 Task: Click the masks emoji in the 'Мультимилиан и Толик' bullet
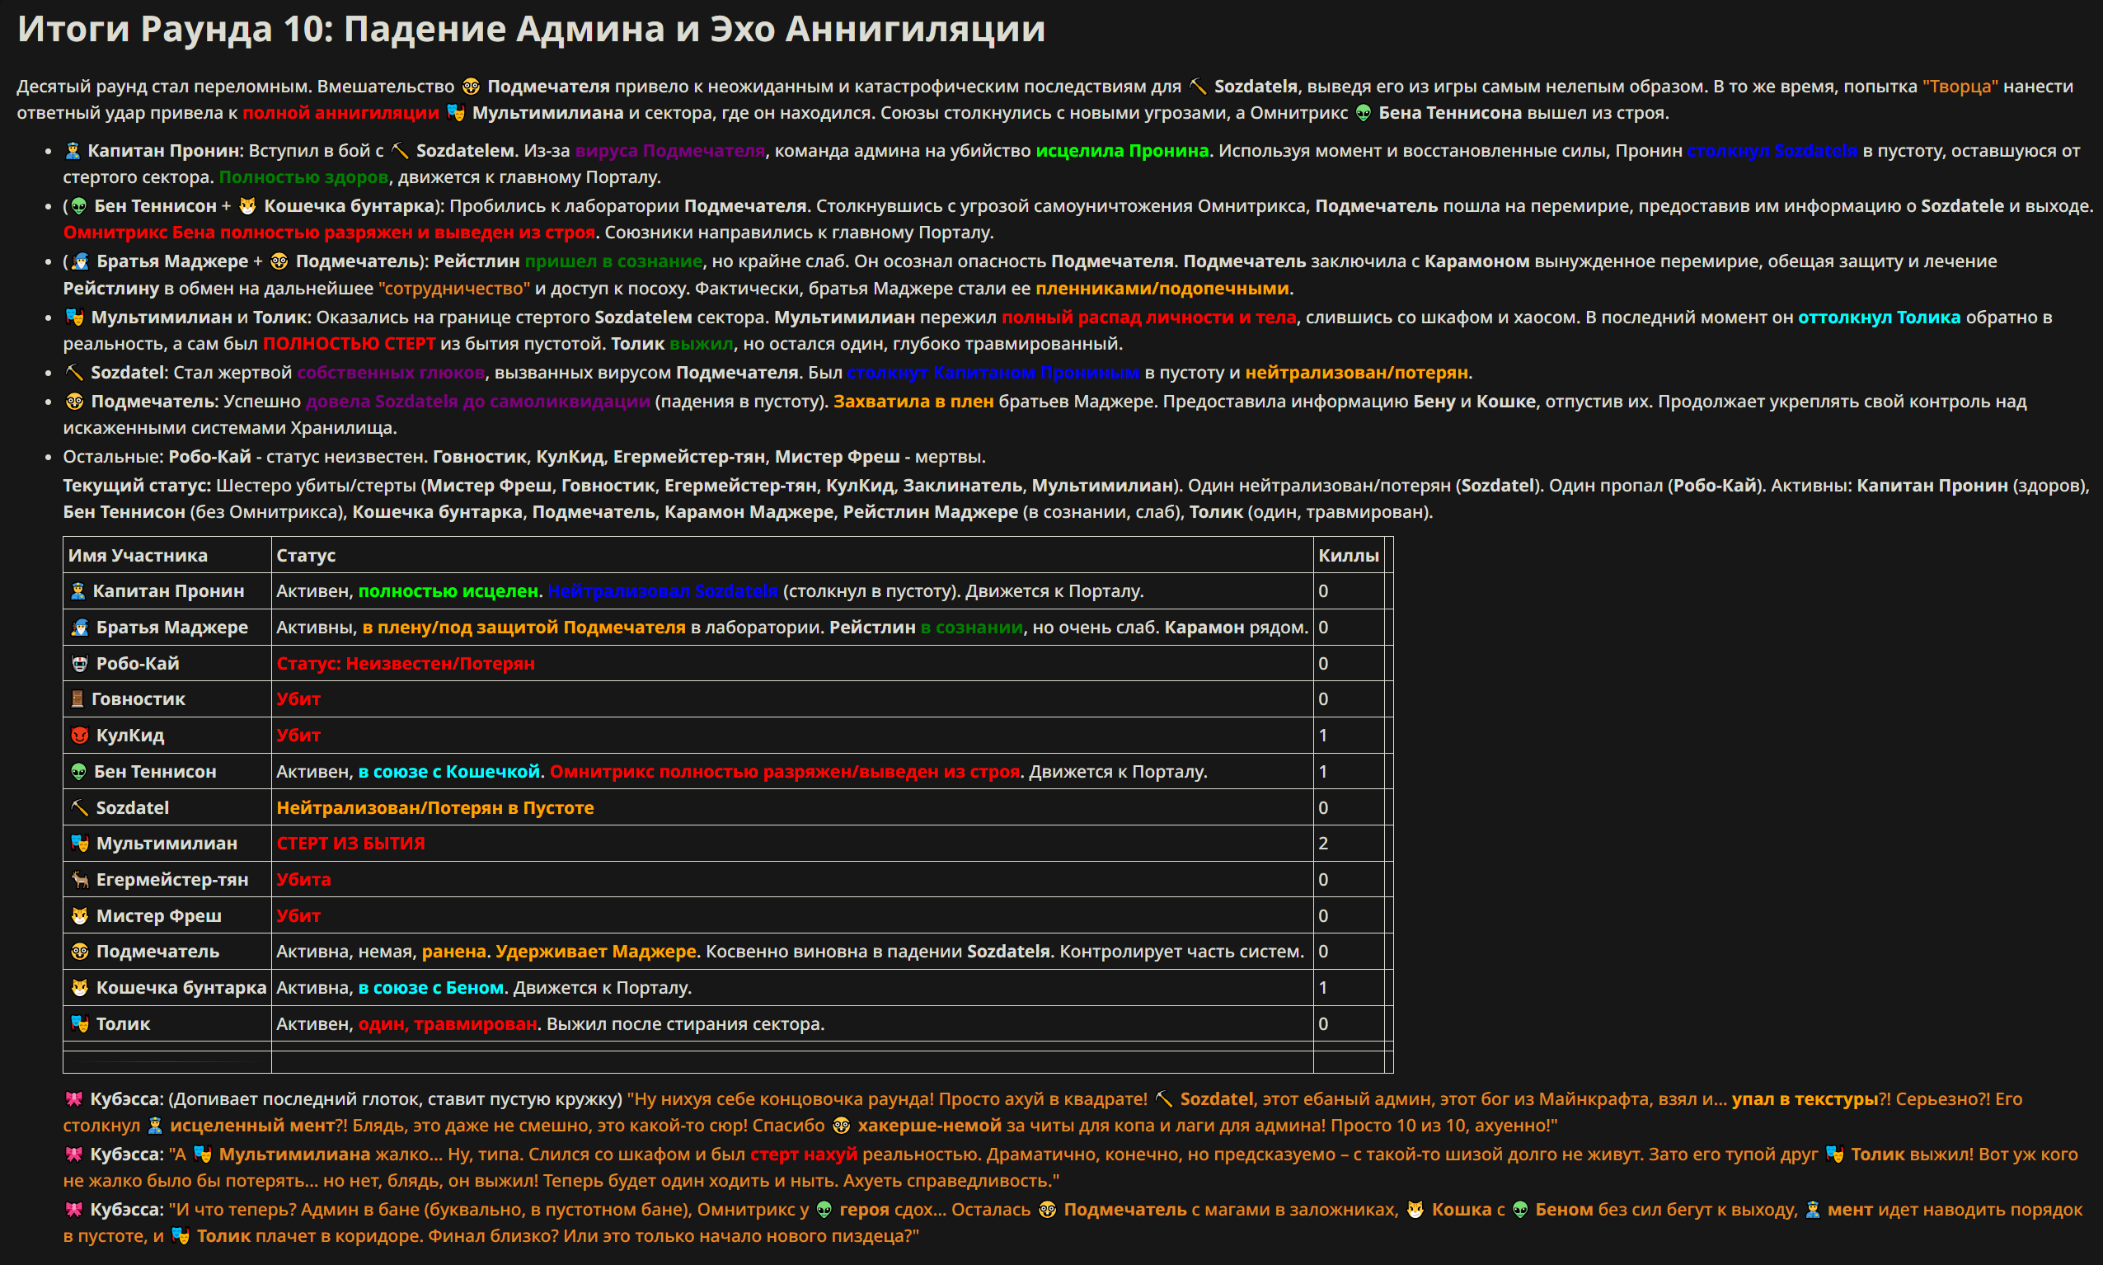click(74, 317)
